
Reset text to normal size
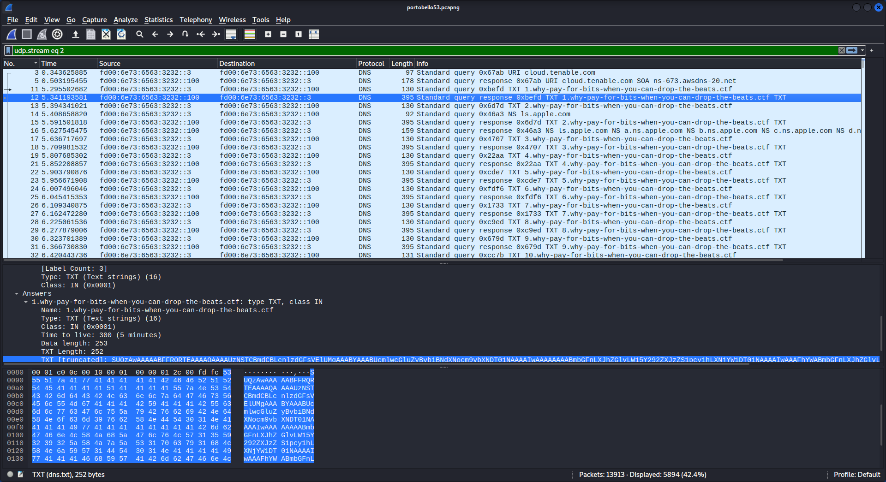tap(299, 34)
